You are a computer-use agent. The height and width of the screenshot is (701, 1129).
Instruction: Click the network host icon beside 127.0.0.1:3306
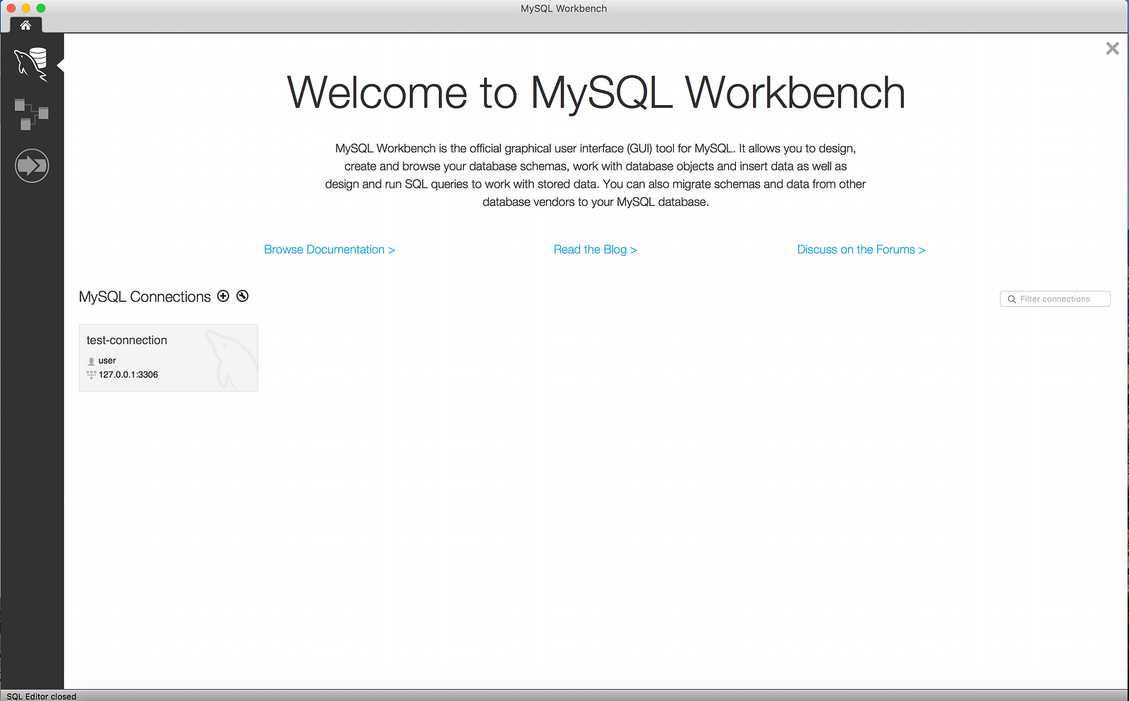(91, 374)
